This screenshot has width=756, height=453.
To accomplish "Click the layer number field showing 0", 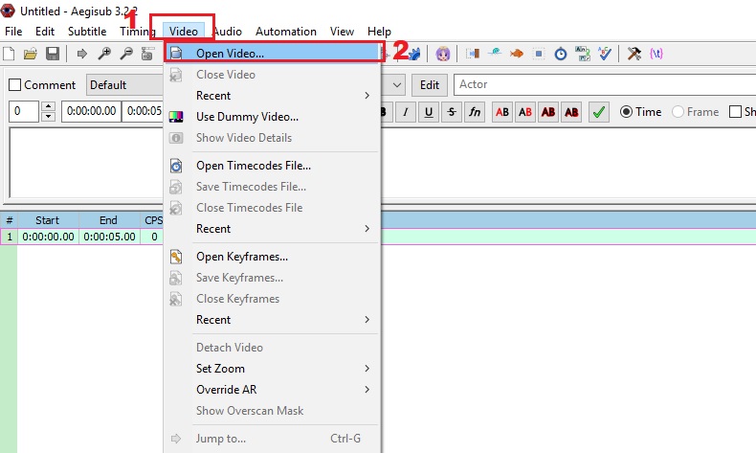I will (24, 111).
